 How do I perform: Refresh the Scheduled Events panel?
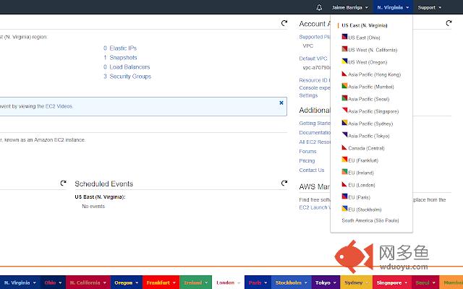click(284, 183)
